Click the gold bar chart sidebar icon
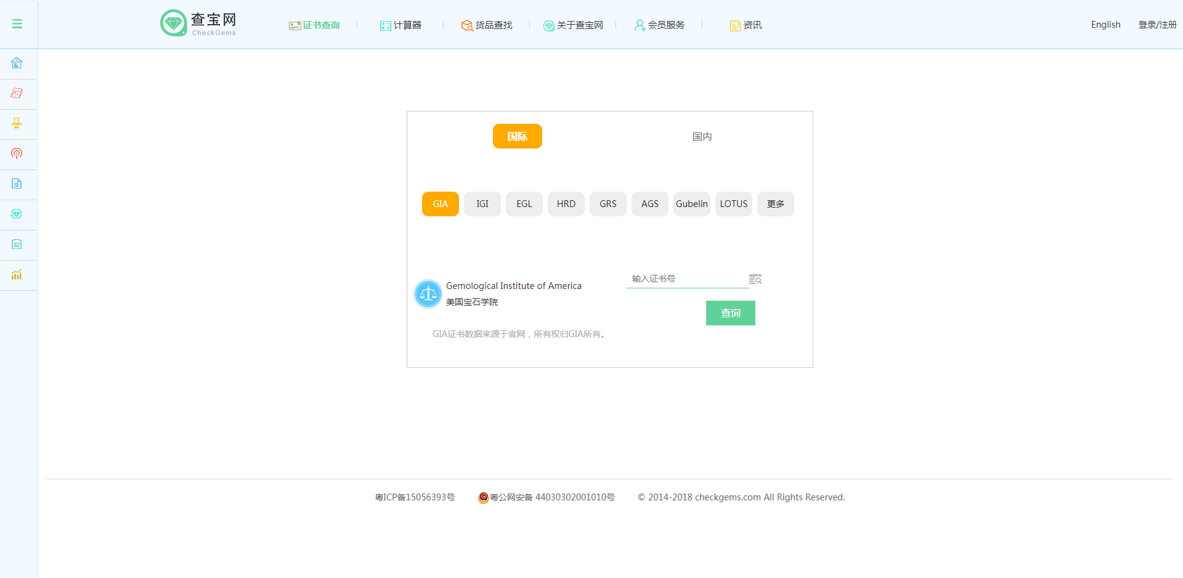The image size is (1183, 578). 17,275
